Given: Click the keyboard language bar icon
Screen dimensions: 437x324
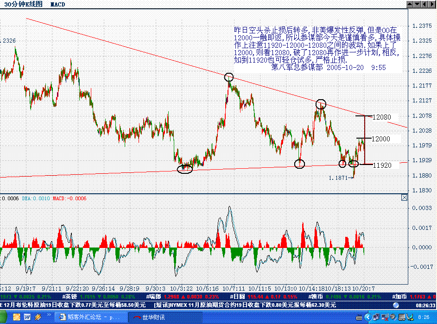Looking at the screenshot, I should [x=359, y=318].
